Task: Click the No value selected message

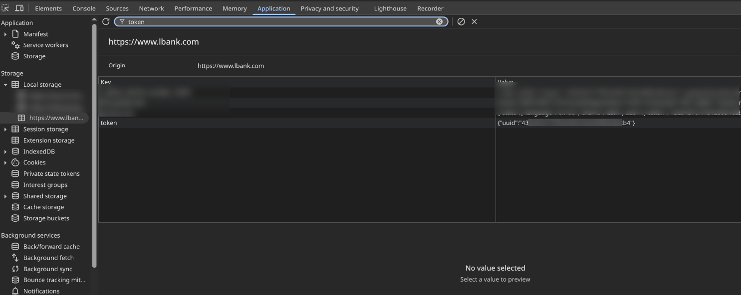Action: click(495, 268)
